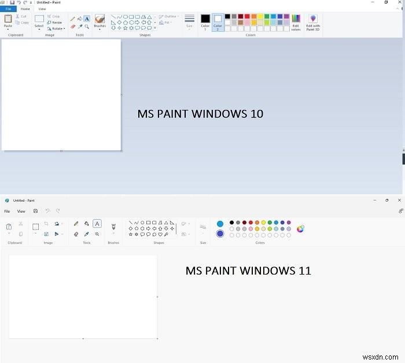The height and width of the screenshot is (363, 405).
Task: Open Edit colors in Windows 10 Paint
Action: click(296, 23)
